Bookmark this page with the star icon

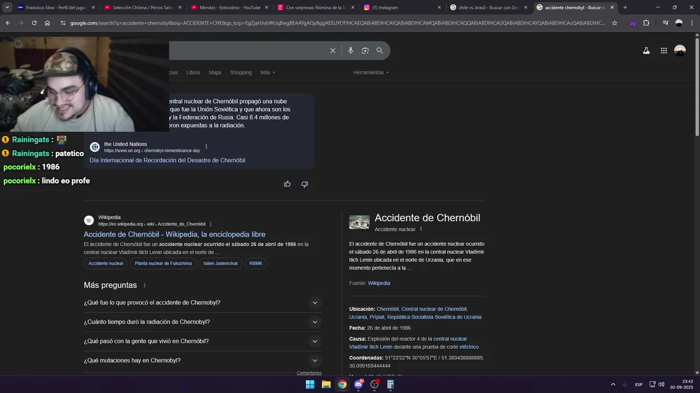(x=615, y=23)
